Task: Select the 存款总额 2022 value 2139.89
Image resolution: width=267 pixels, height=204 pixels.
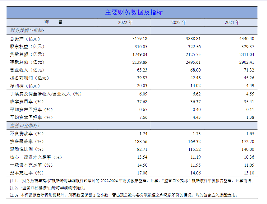Action: pos(139,62)
